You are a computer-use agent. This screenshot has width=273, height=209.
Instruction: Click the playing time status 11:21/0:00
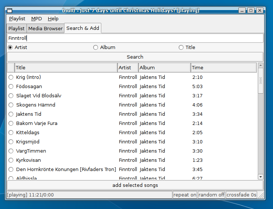coord(30,195)
